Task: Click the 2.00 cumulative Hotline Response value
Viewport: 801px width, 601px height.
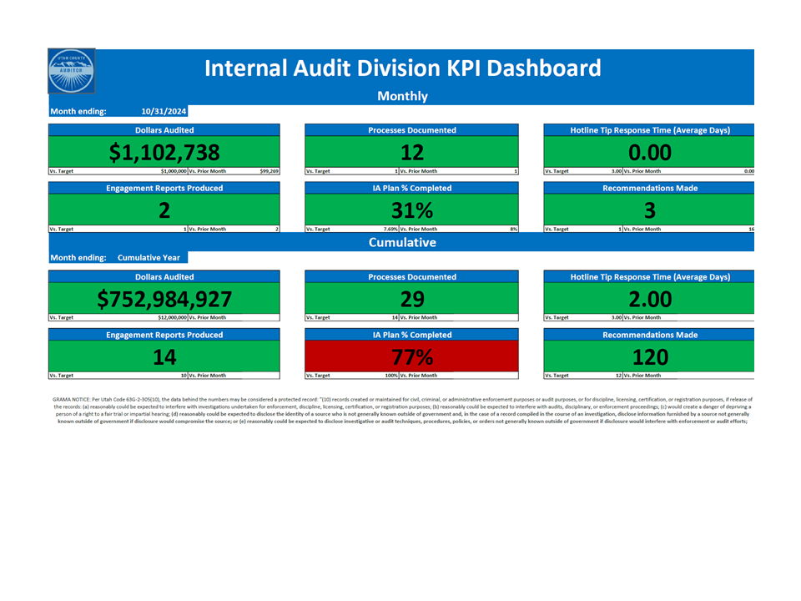Action: coord(650,299)
